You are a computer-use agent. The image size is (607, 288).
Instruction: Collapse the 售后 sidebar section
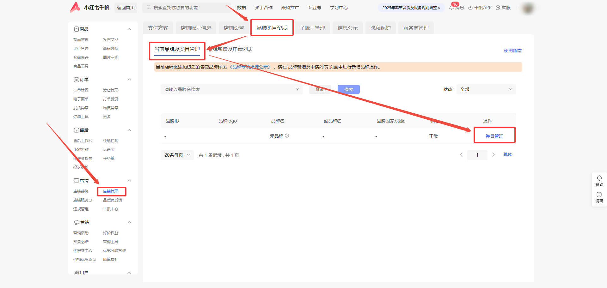pos(129,130)
